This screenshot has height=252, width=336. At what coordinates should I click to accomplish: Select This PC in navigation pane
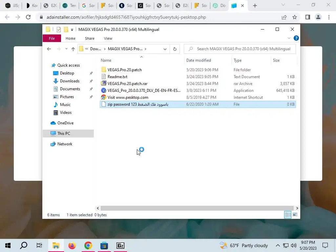pyautogui.click(x=68, y=134)
